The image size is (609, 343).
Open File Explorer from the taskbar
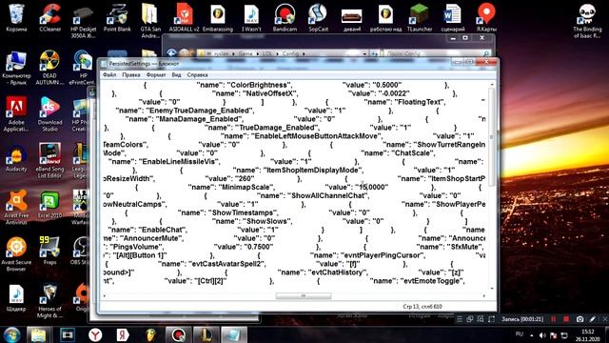(38, 334)
